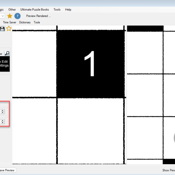
Task: Increase the upper spinner value
Action: pos(3,110)
